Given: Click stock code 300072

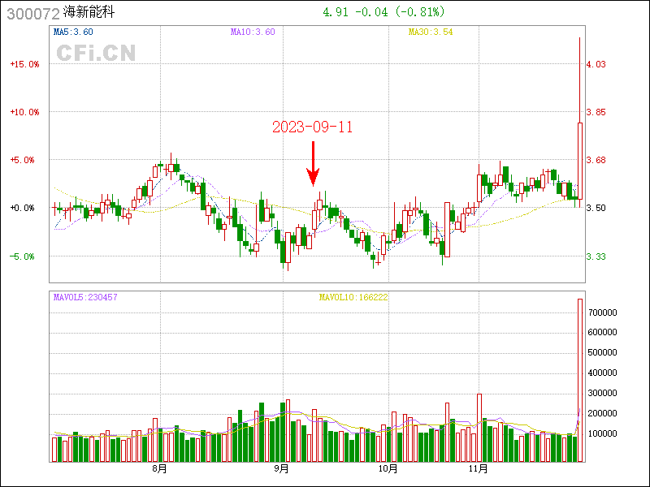Looking at the screenshot, I should [x=30, y=14].
